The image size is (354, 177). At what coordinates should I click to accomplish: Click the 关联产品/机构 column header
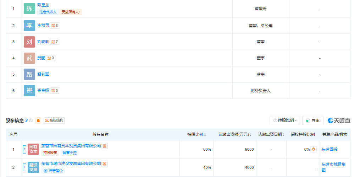334,134
